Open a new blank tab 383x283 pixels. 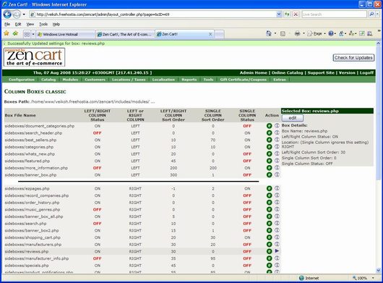coord(219,35)
